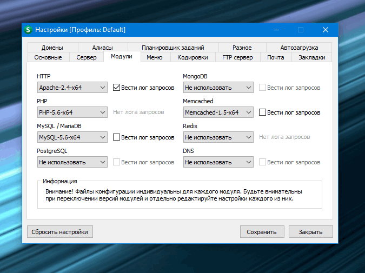Image resolution: width=365 pixels, height=273 pixels.
Task: Click the 'Внимание! Файлы конфигурации' information text
Action: [x=174, y=195]
